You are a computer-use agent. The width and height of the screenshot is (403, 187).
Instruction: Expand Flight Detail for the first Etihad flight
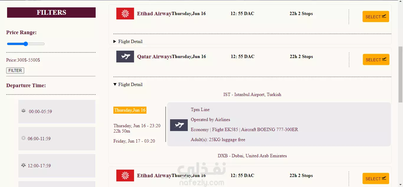(x=128, y=42)
